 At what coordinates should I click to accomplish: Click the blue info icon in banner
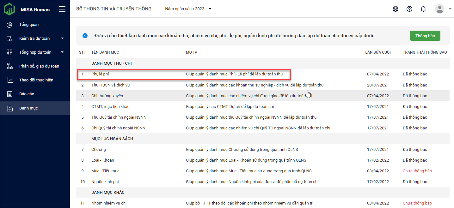(85, 36)
